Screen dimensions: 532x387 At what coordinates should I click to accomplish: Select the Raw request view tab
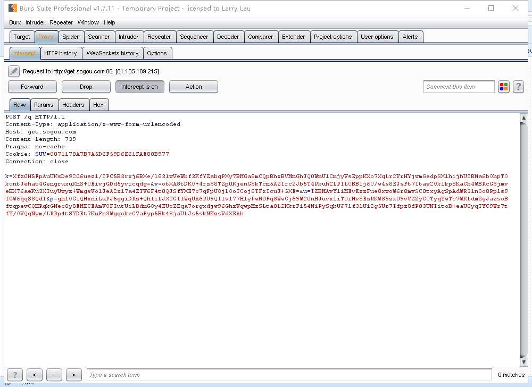click(20, 105)
